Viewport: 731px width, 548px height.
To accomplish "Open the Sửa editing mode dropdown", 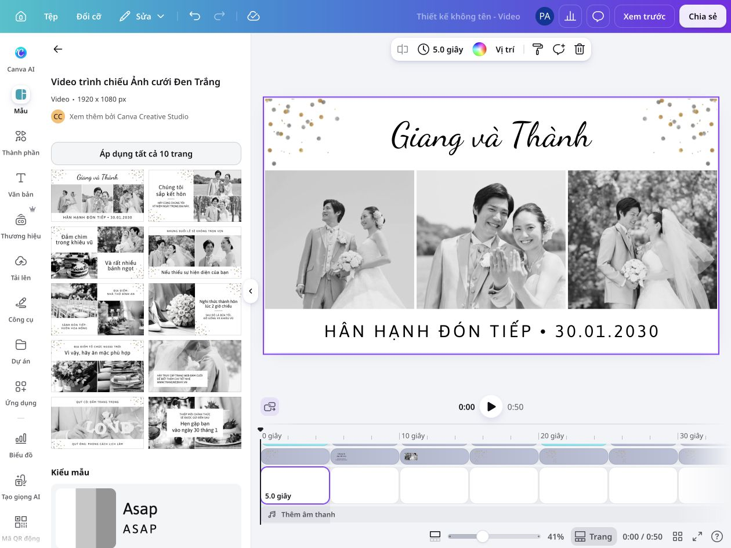I will [142, 16].
